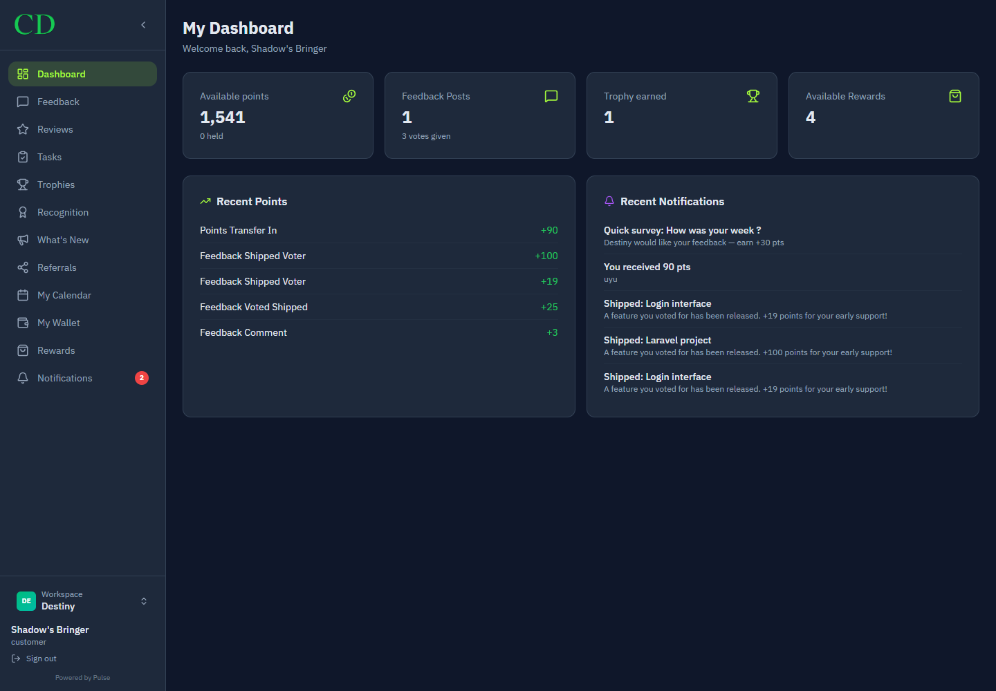Click the CD logo in sidebar
Image resolution: width=996 pixels, height=691 pixels.
(35, 25)
